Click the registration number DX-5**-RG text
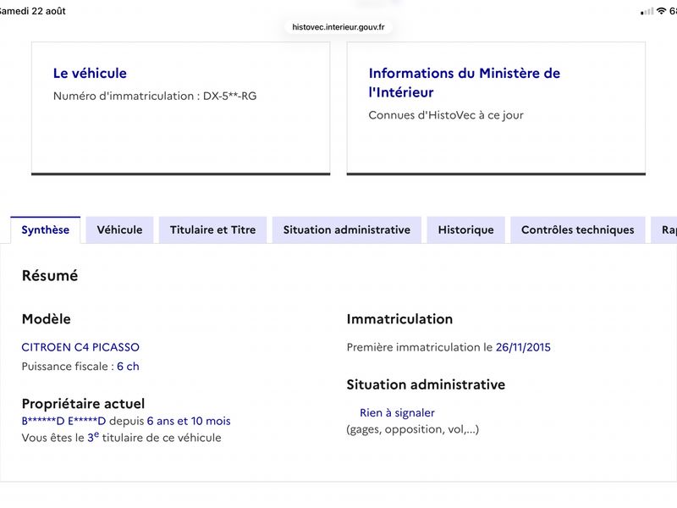 [x=229, y=96]
